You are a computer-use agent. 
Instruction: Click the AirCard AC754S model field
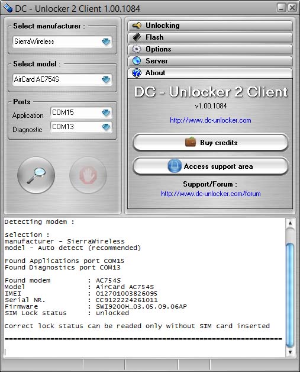coord(62,79)
